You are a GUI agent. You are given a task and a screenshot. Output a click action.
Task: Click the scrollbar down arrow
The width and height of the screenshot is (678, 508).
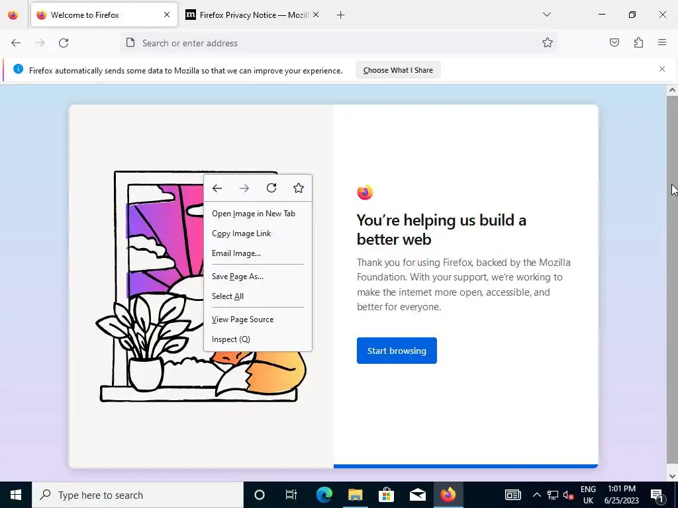pyautogui.click(x=672, y=476)
